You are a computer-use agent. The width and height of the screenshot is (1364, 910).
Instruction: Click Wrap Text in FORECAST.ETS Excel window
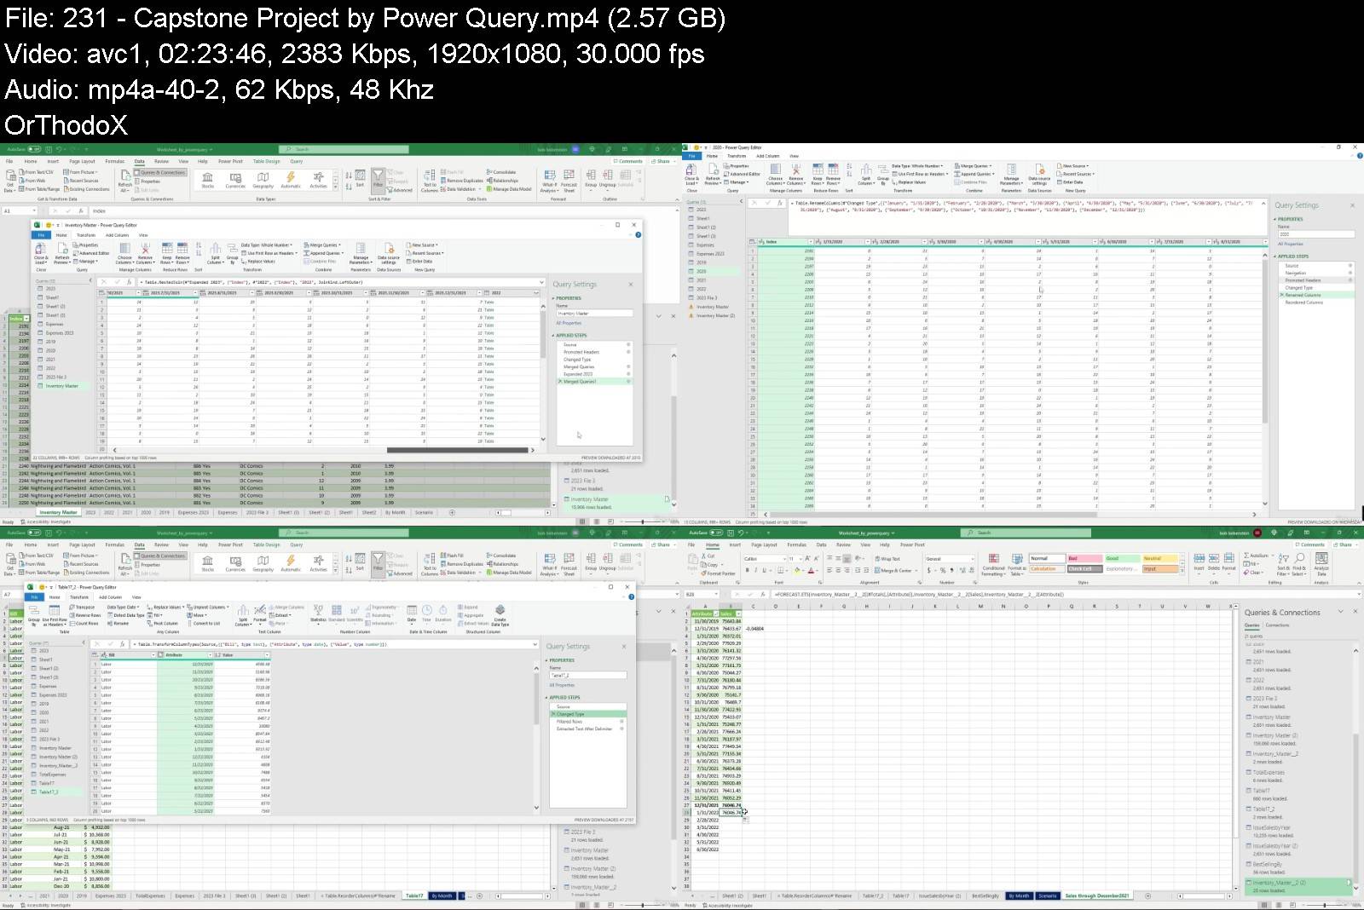pos(887,559)
